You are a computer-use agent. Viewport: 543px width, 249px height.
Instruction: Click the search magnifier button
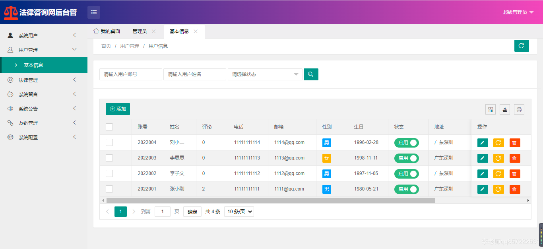[311, 74]
